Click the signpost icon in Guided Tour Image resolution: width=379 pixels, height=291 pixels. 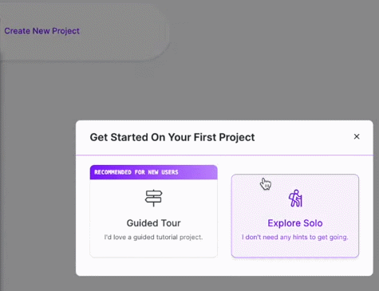click(153, 198)
